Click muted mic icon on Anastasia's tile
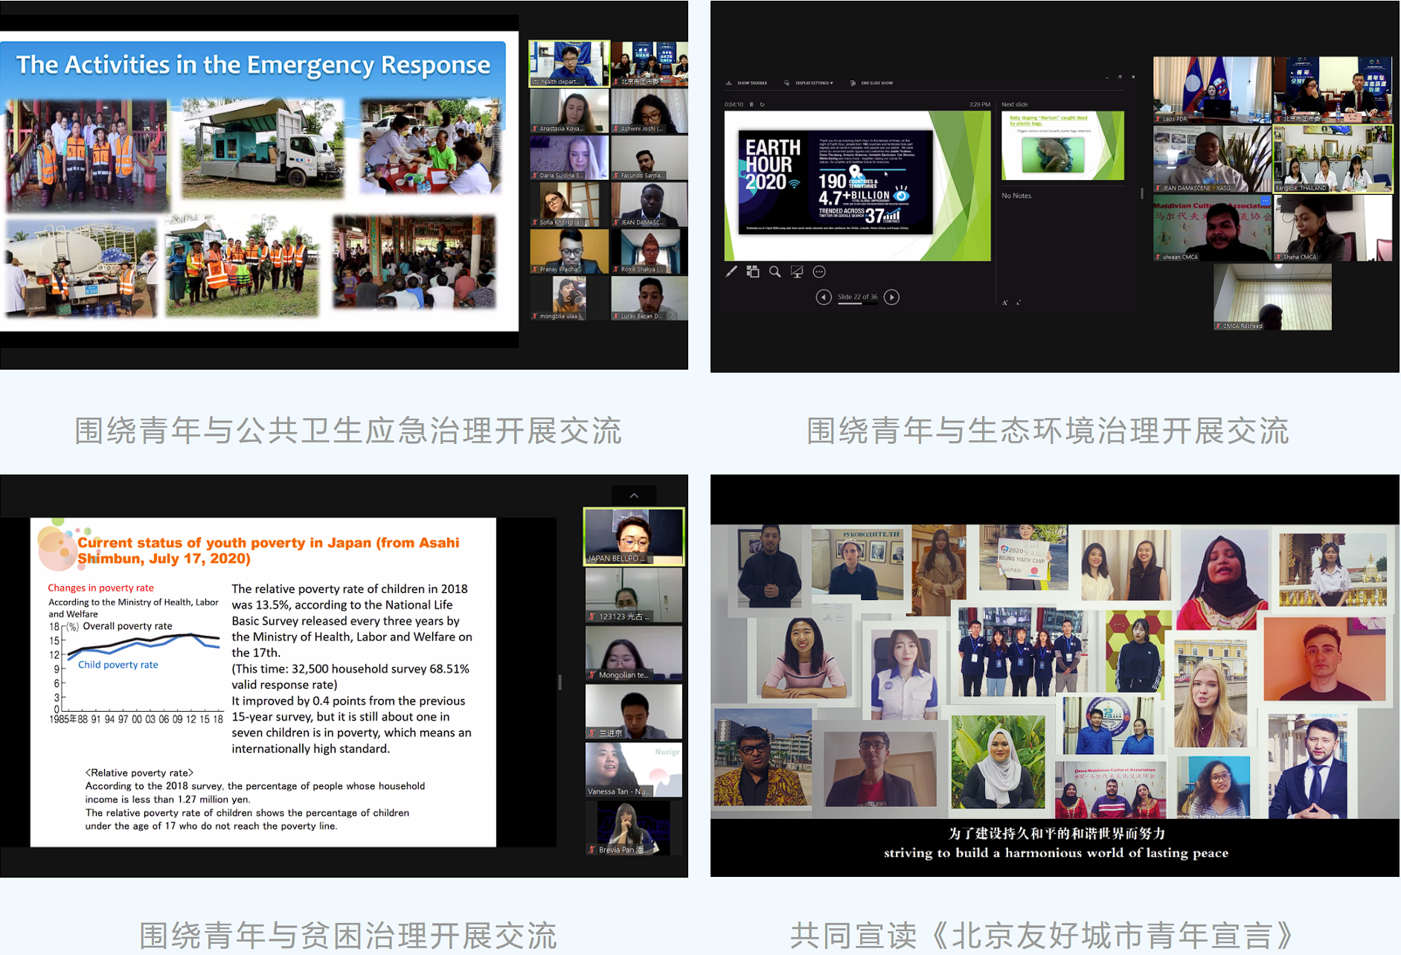This screenshot has height=955, width=1401. pos(535,129)
